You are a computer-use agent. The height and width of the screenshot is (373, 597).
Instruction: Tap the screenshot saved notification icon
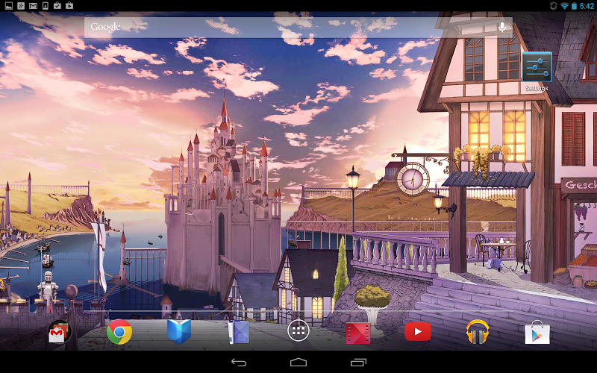8,6
